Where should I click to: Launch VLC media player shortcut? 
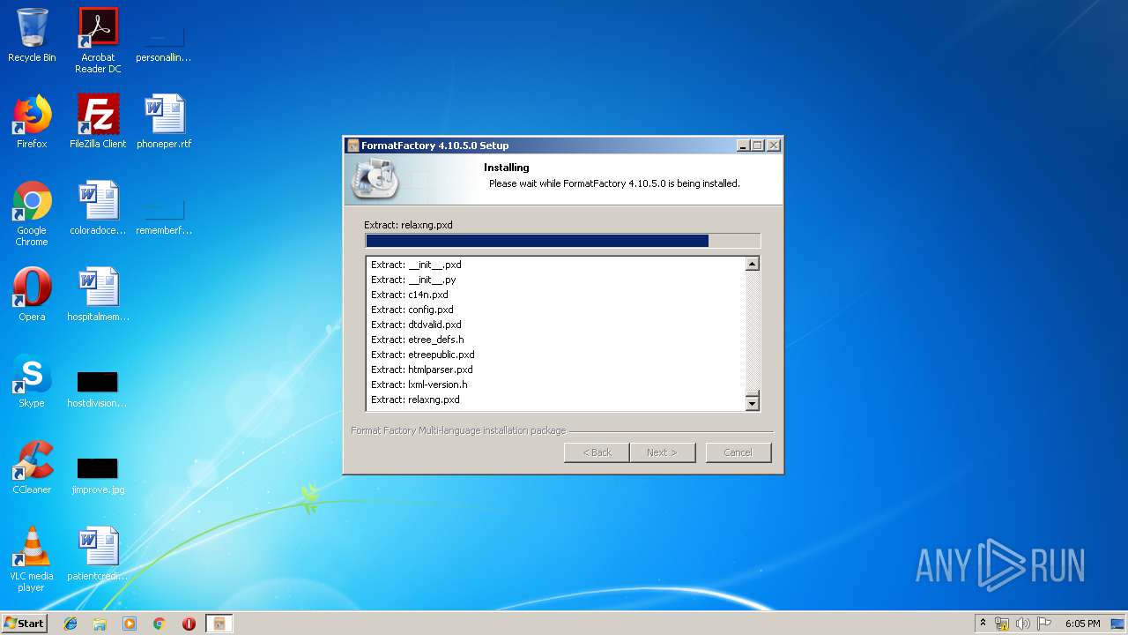tap(32, 559)
